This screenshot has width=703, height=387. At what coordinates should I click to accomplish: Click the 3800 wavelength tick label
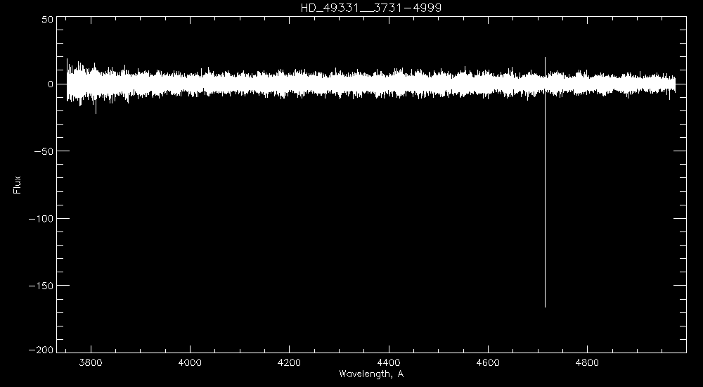click(91, 363)
